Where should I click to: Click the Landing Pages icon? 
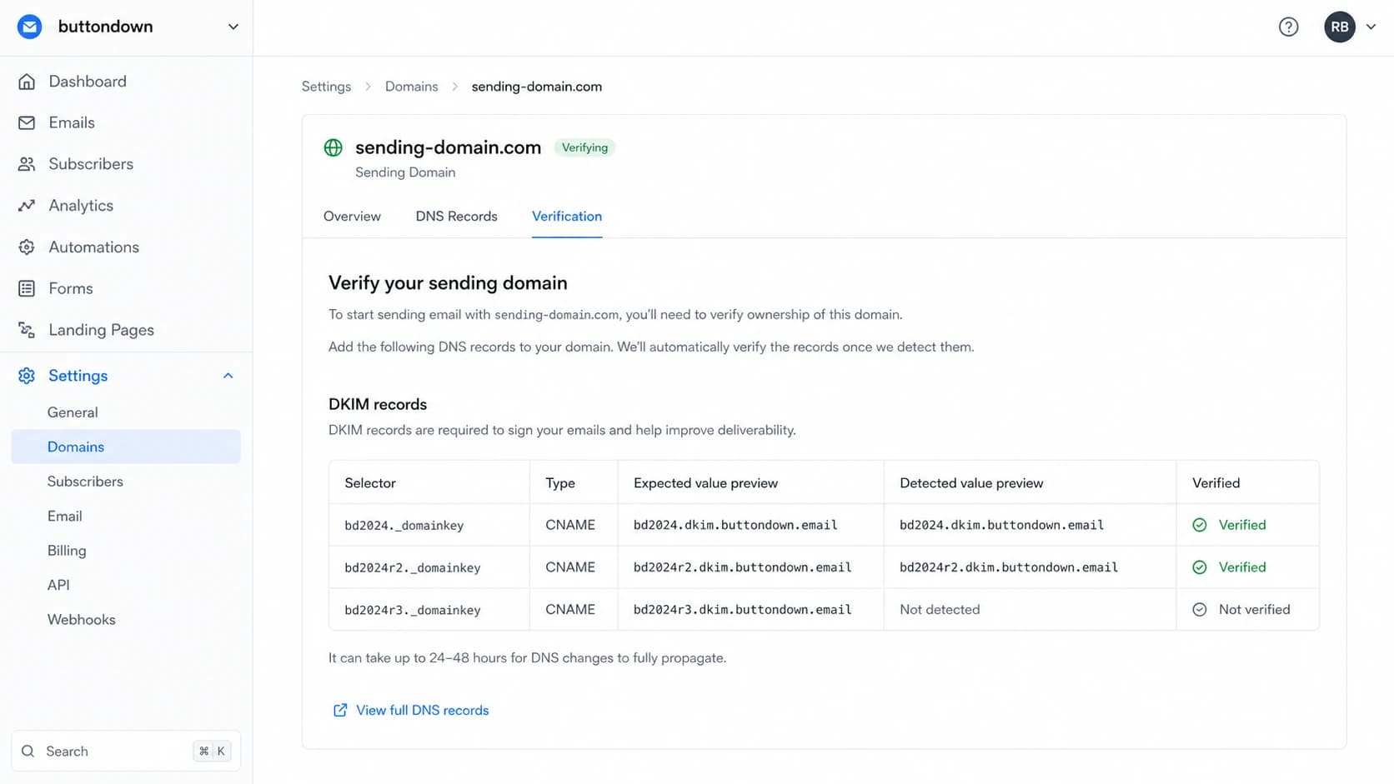tap(27, 330)
